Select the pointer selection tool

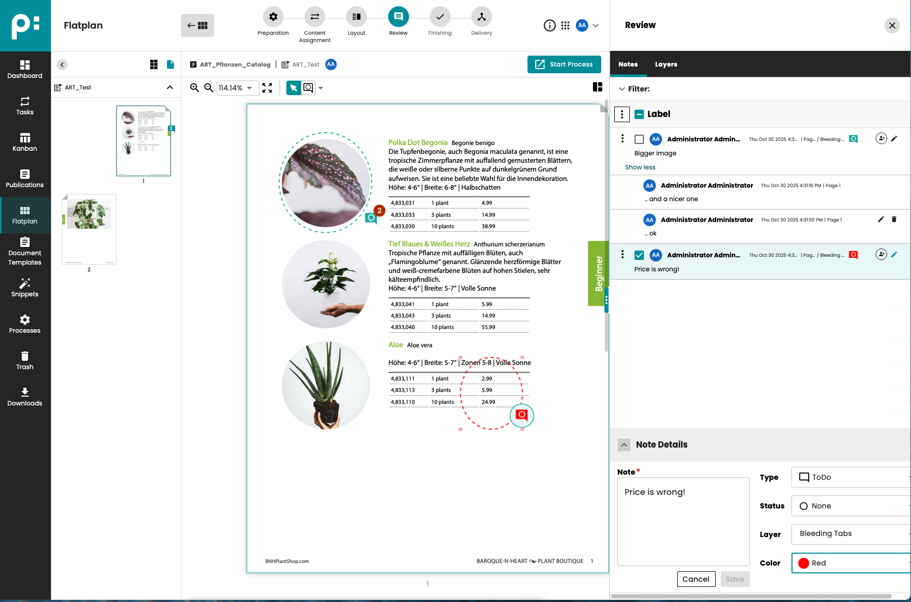coord(294,88)
